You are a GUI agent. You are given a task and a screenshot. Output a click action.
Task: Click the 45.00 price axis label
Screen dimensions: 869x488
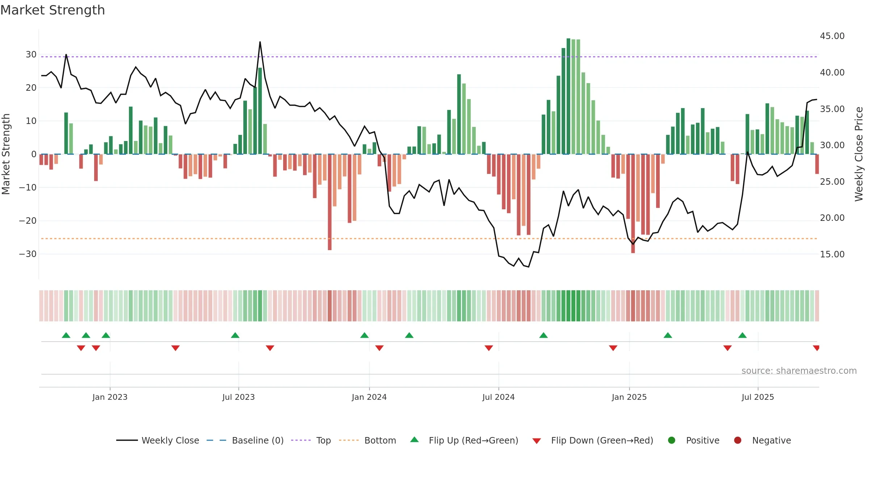(x=832, y=36)
